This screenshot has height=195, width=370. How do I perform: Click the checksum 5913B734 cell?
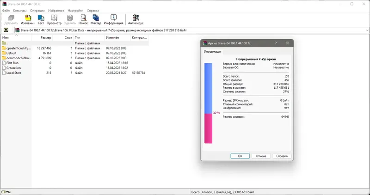pos(138,73)
